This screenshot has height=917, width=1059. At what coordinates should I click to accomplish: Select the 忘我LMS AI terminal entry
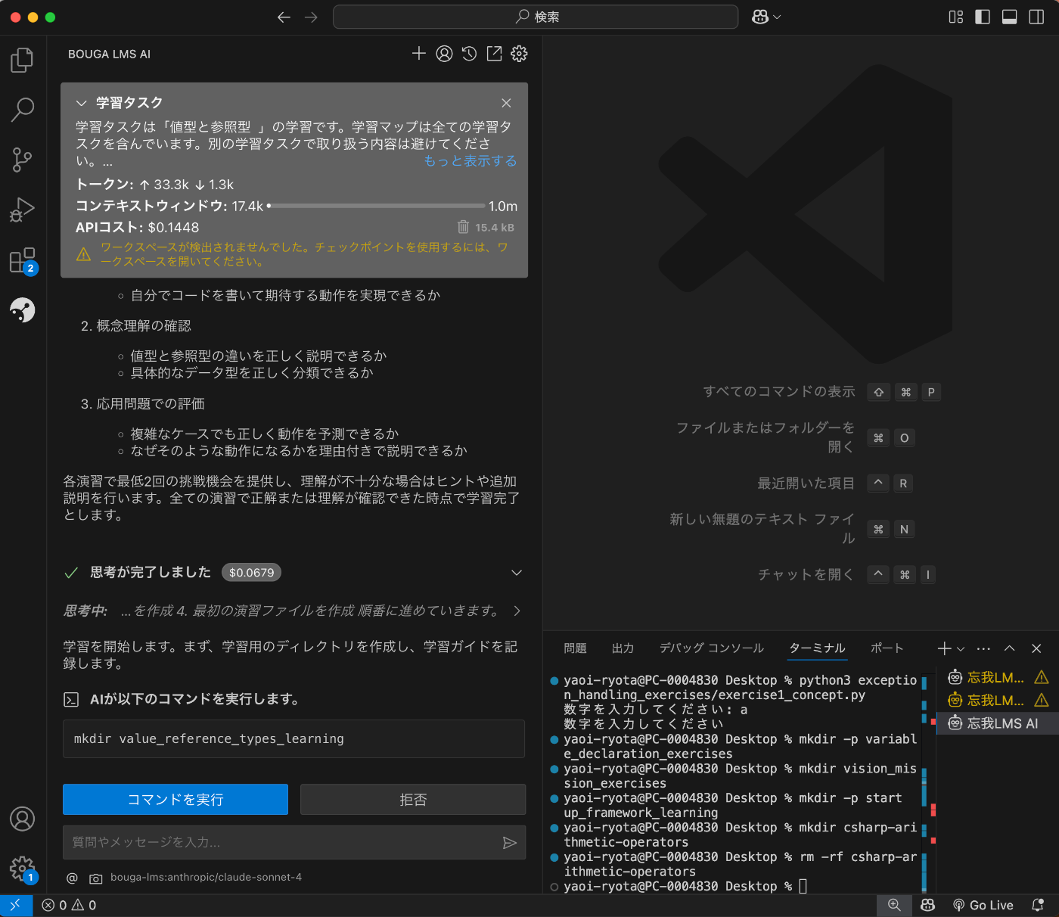(997, 723)
